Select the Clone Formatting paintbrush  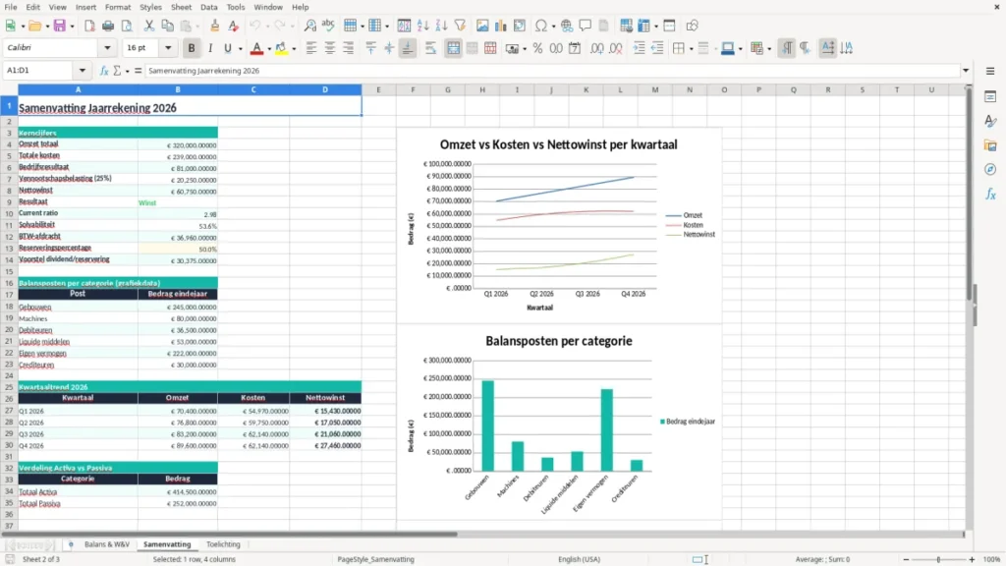pyautogui.click(x=215, y=26)
